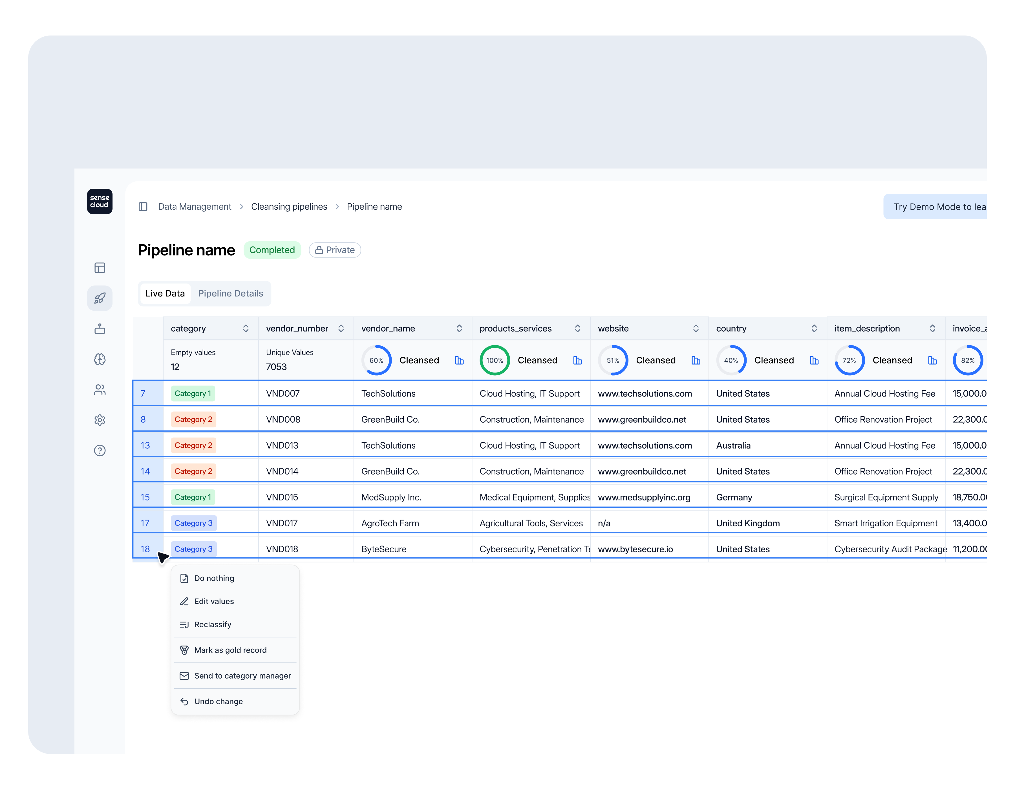Open chart icon for products_services column
The image size is (1015, 789).
[577, 360]
